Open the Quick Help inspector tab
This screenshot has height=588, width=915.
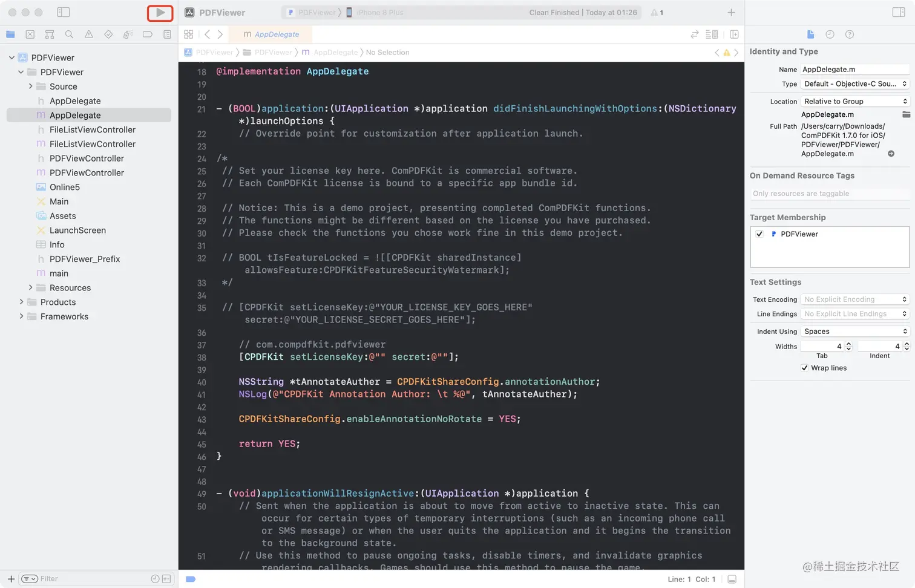coord(850,34)
